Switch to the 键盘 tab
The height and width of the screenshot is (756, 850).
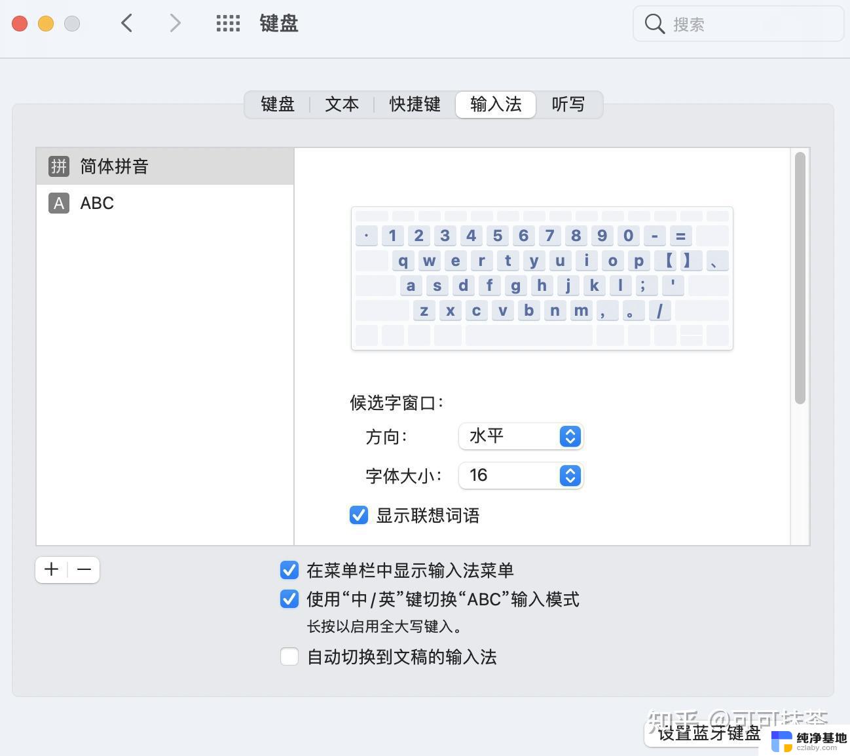point(278,104)
